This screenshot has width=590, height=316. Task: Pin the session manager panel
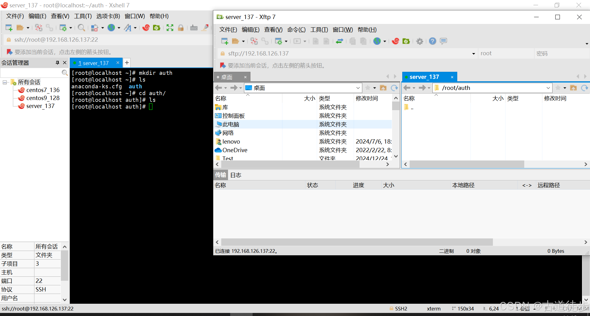(57, 63)
